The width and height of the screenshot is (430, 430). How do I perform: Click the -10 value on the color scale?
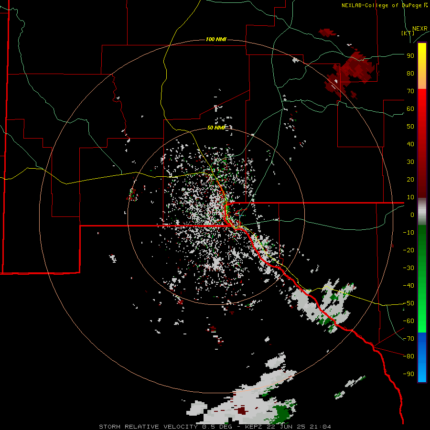click(x=408, y=233)
